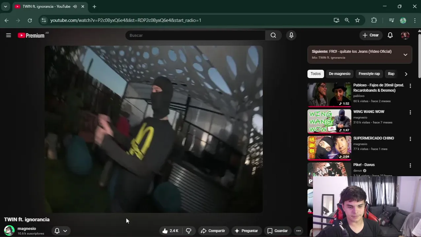Image resolution: width=421 pixels, height=237 pixels.
Task: Select the Todos filter chip
Action: click(x=315, y=74)
